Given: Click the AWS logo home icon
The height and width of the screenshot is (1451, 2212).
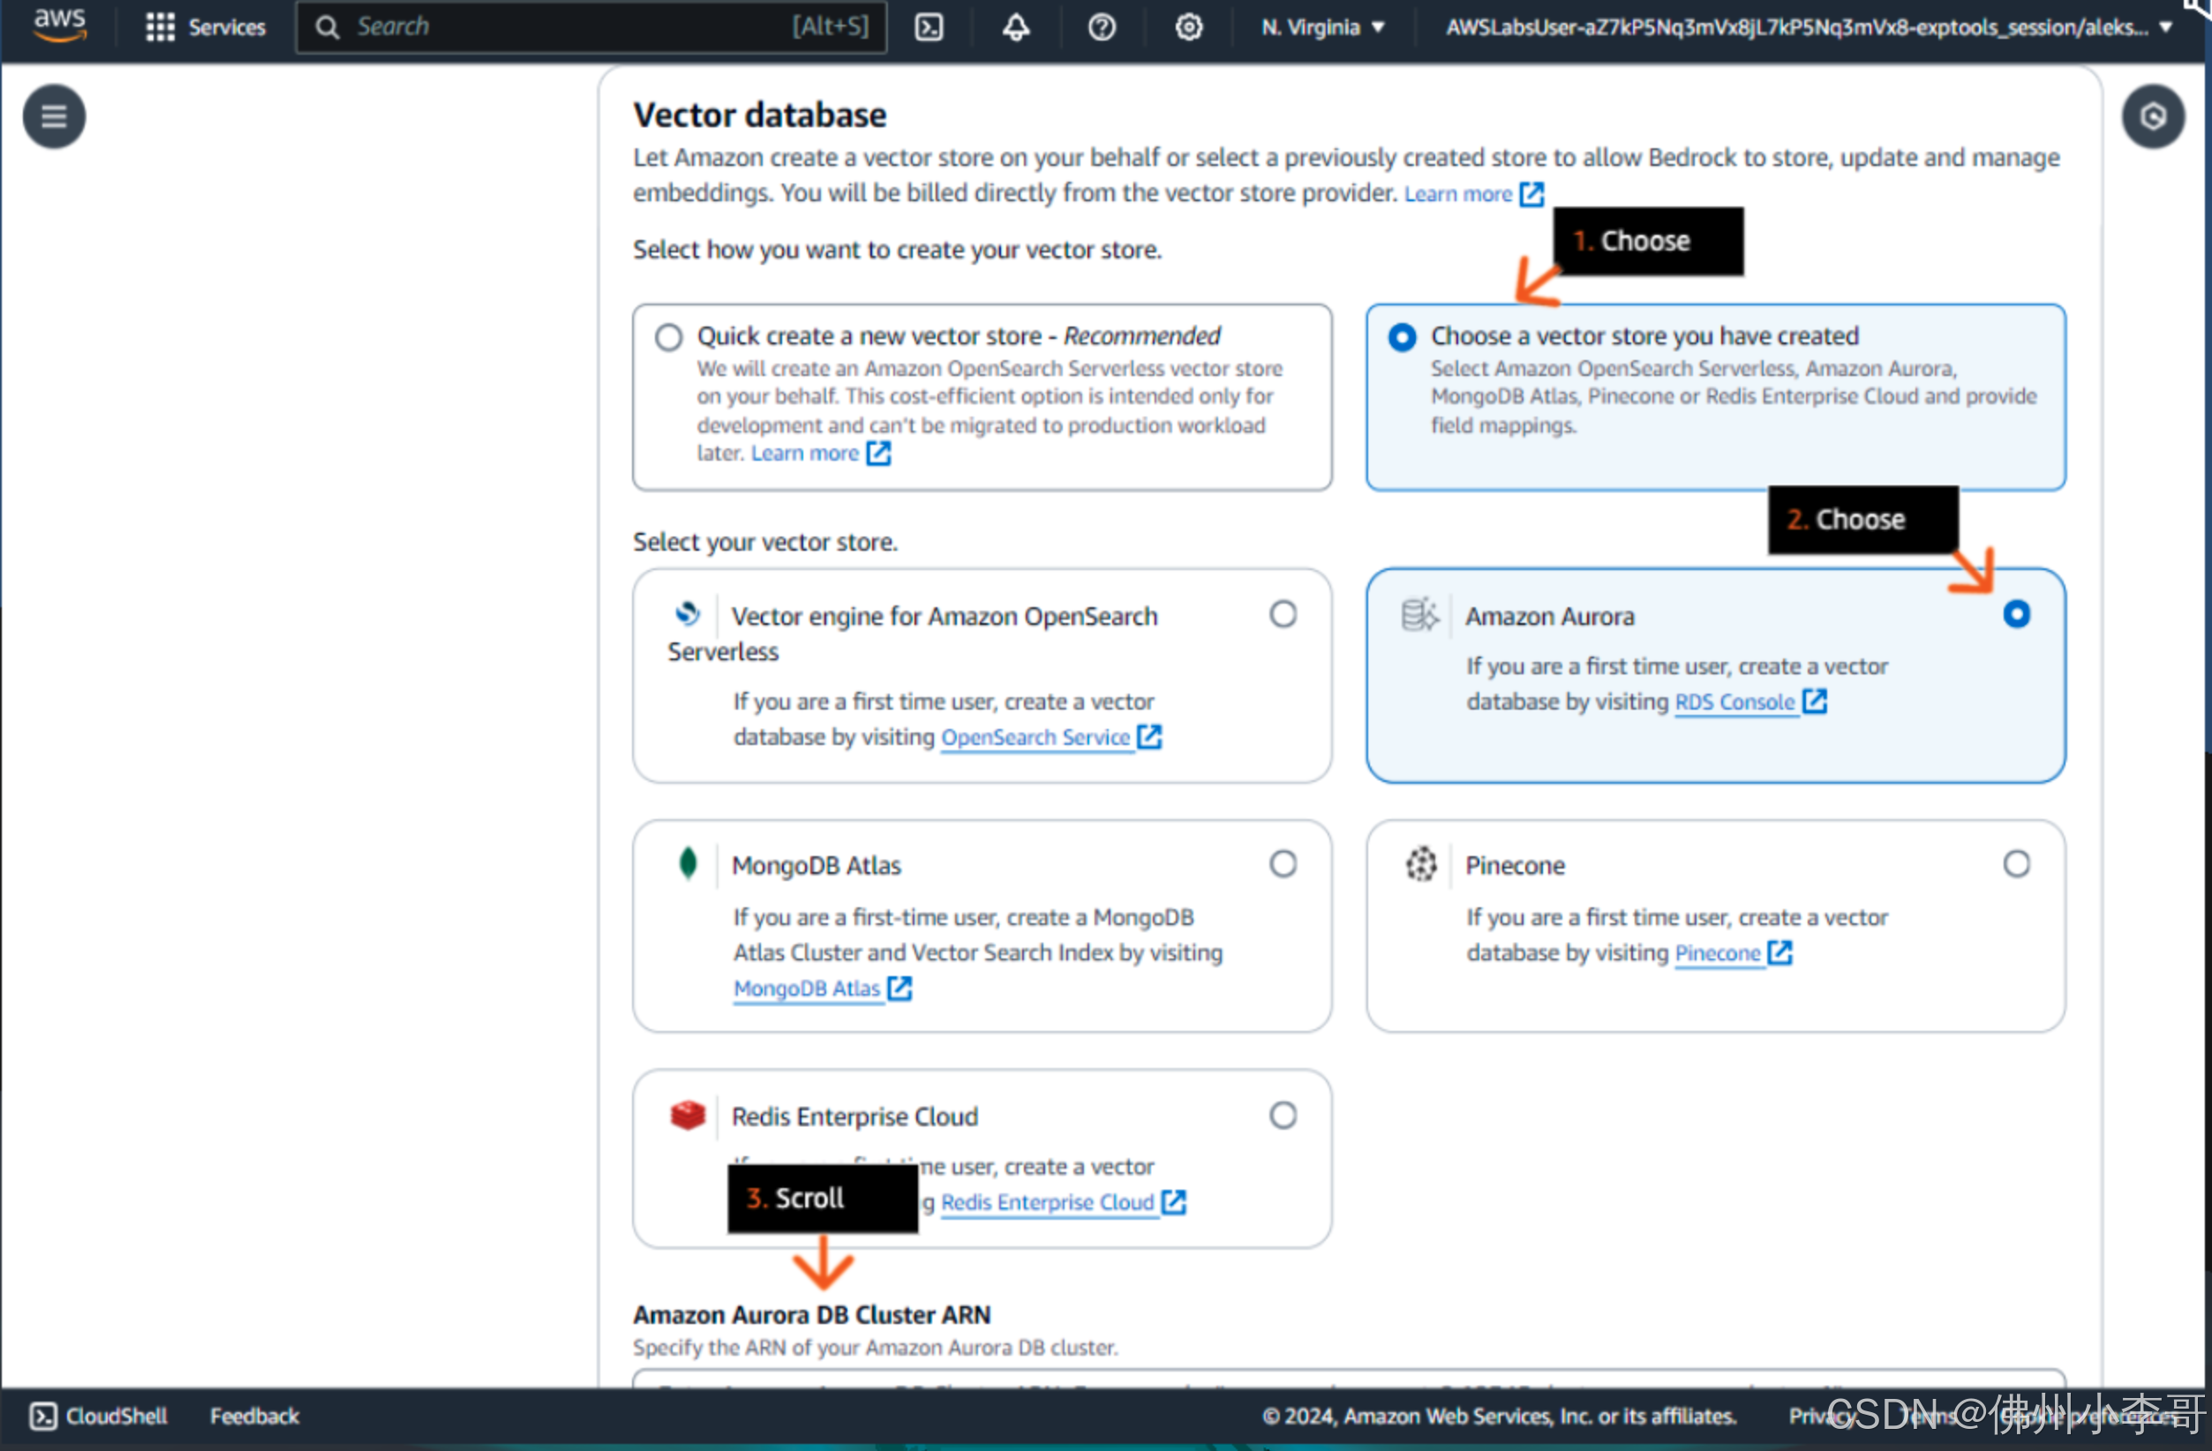Looking at the screenshot, I should (x=59, y=25).
